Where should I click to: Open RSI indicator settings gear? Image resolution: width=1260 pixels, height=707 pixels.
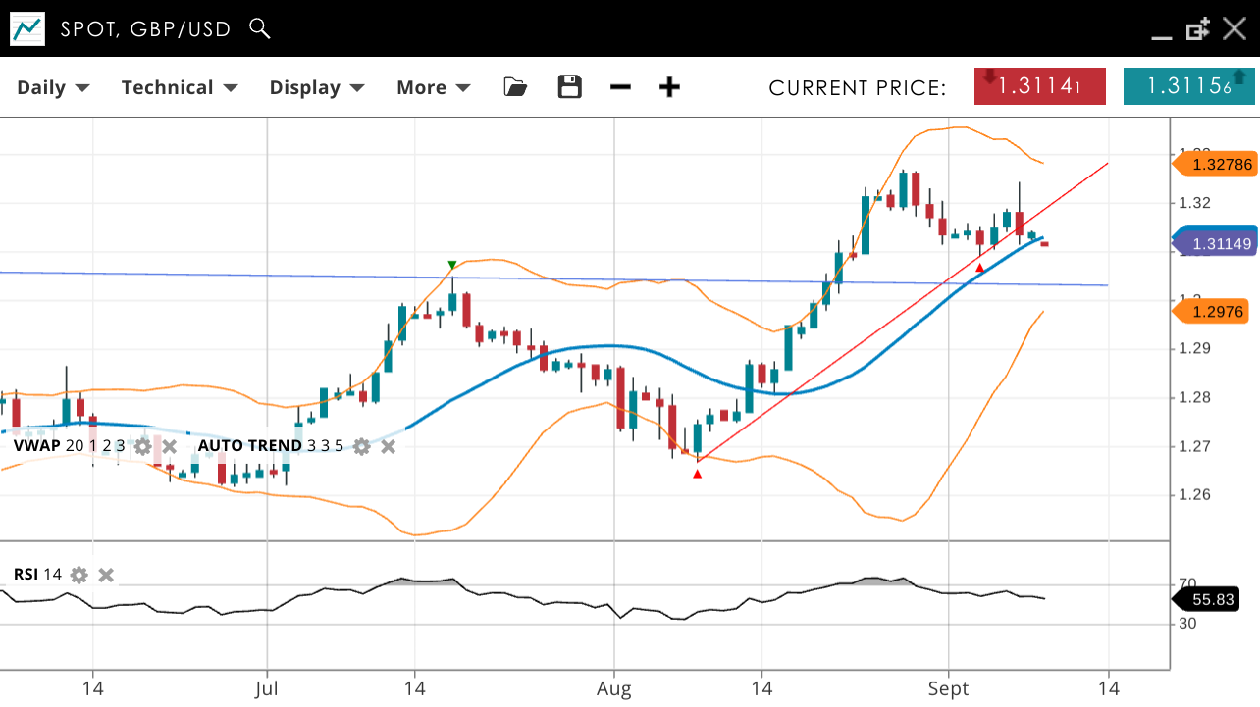pyautogui.click(x=79, y=575)
